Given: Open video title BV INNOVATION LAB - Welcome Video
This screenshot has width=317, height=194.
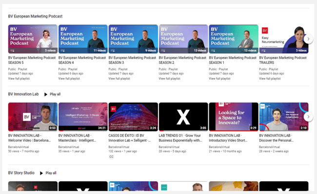Looking at the screenshot, I should pyautogui.click(x=29, y=138).
